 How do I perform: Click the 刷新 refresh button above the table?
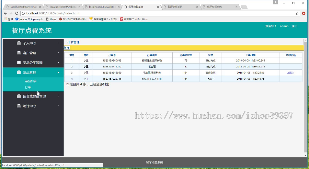[x=67, y=48]
